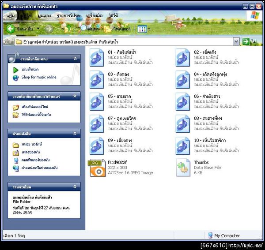Click the เลือก 1 วัตถุ status bar text

pos(14,235)
